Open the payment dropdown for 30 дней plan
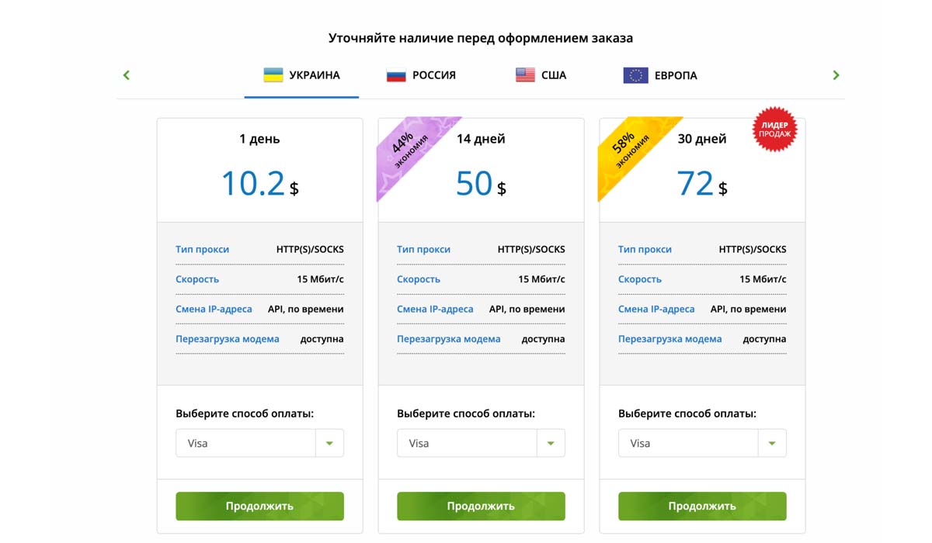The width and height of the screenshot is (932, 543). pyautogui.click(x=772, y=444)
